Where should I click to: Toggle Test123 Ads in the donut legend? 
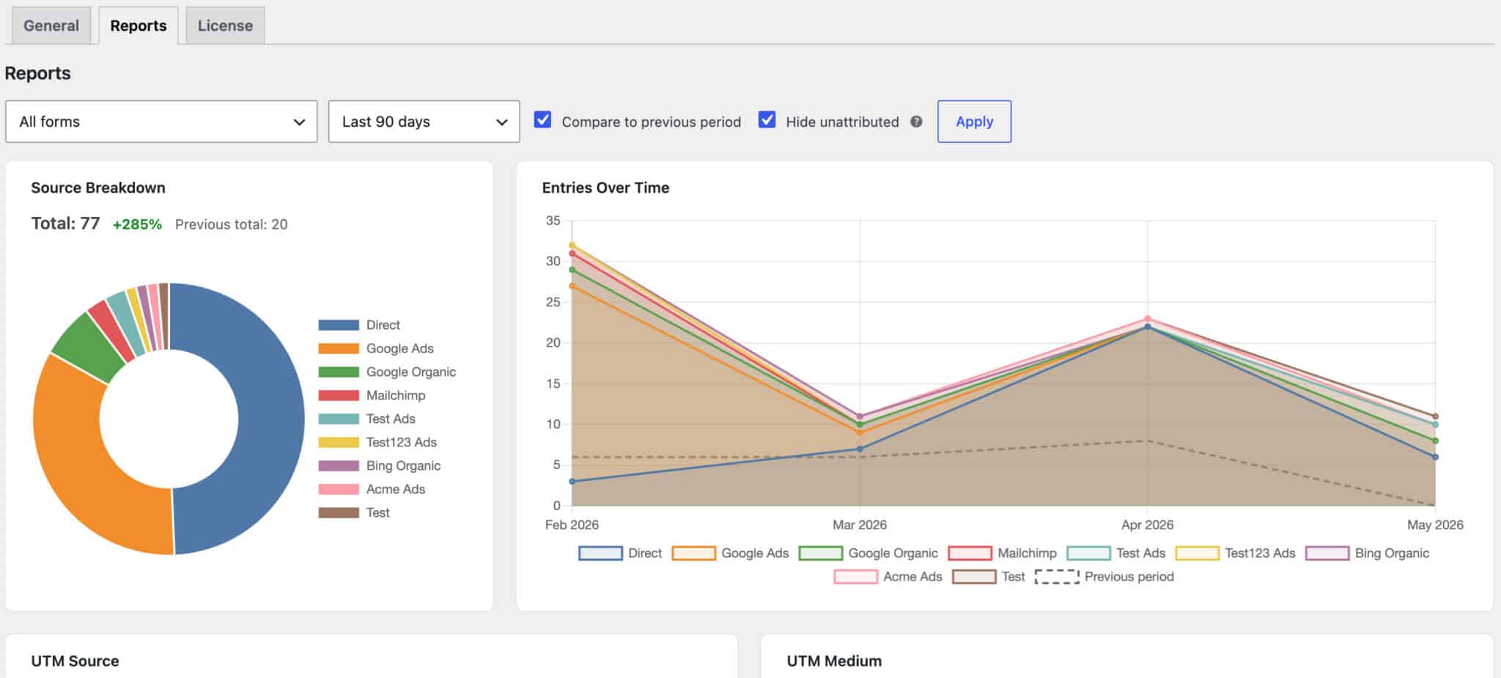(x=377, y=442)
